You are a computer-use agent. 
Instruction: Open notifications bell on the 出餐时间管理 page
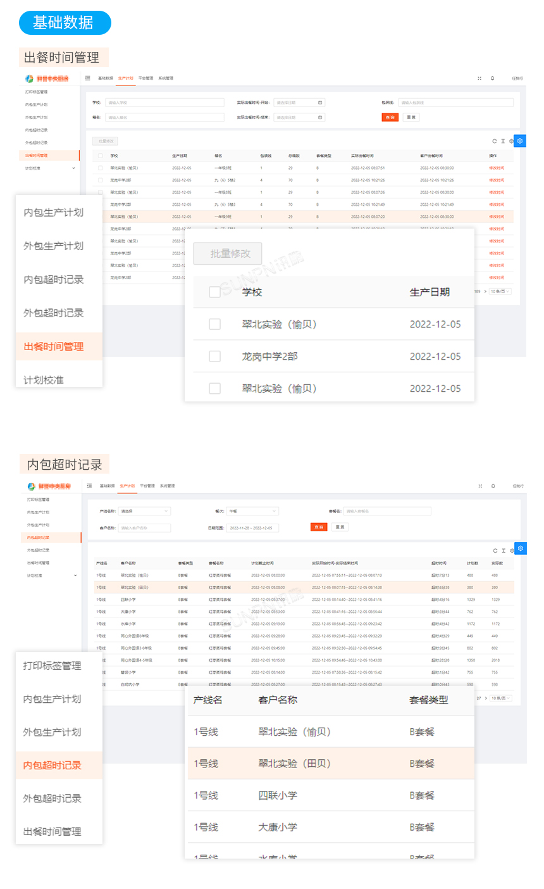(x=493, y=79)
